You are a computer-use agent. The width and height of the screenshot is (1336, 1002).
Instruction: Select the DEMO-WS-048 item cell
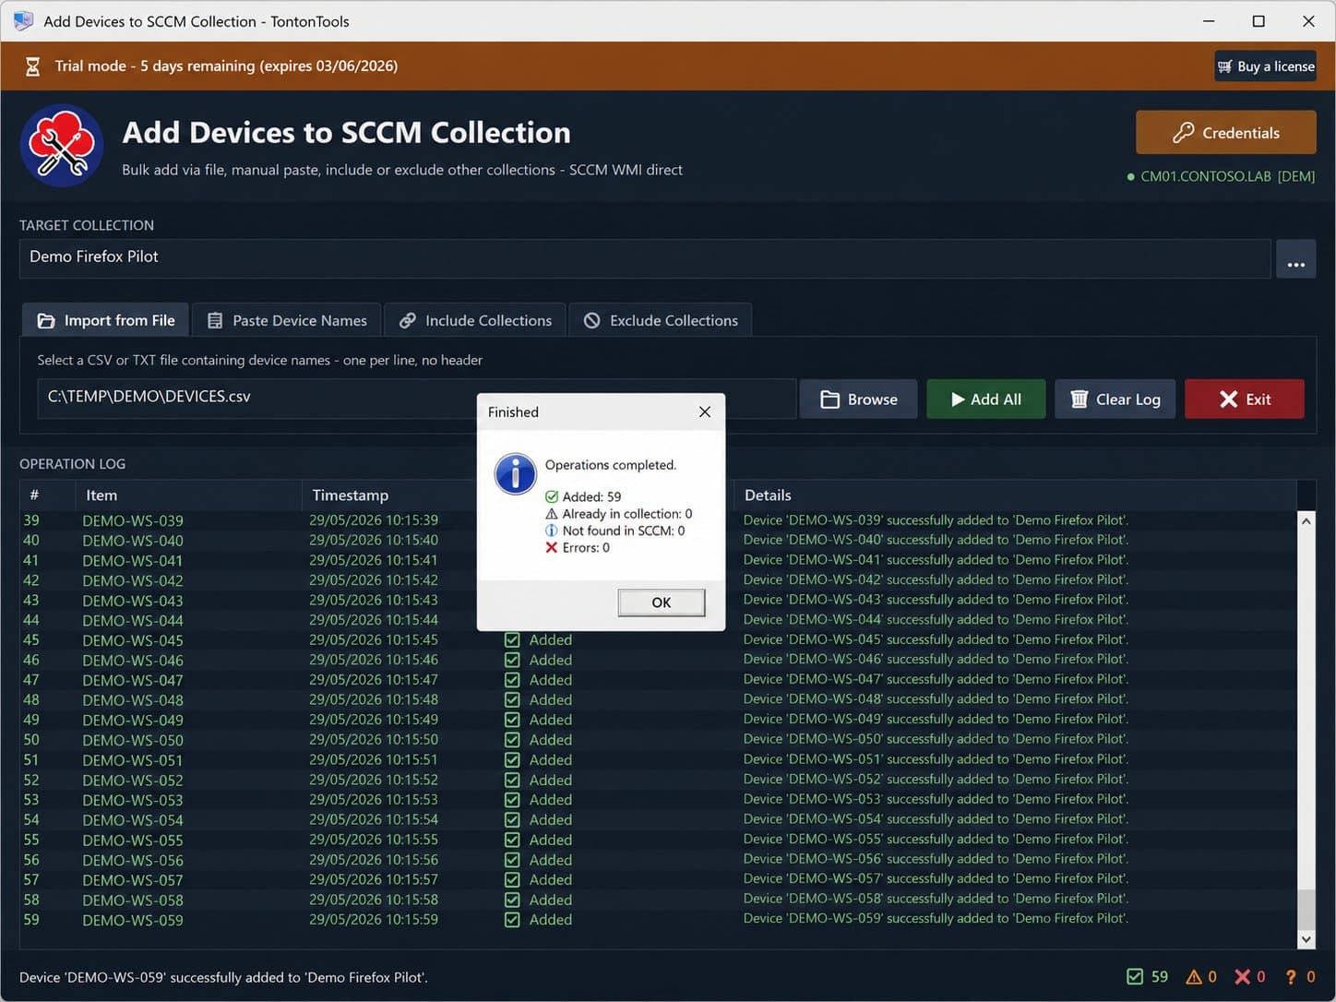click(x=133, y=700)
